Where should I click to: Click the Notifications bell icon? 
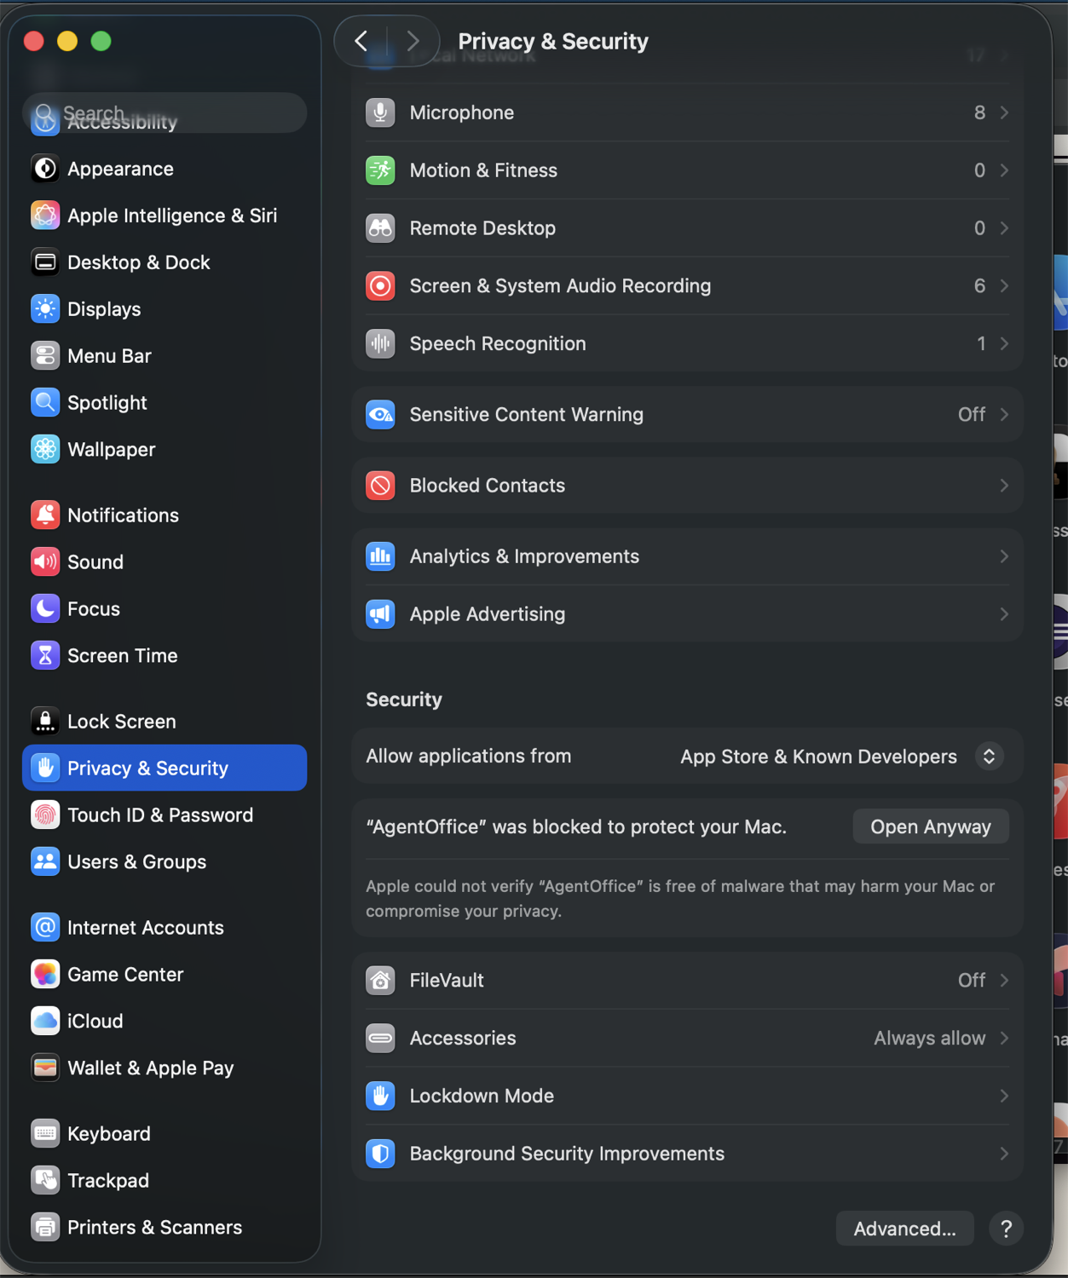coord(45,515)
